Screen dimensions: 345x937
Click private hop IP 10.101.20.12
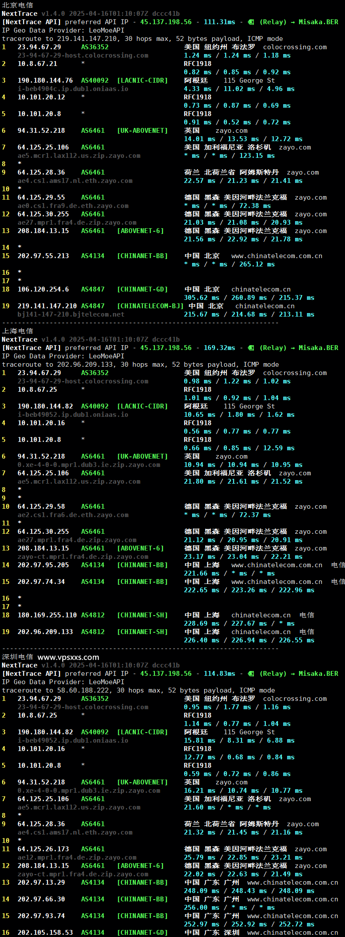pos(41,97)
